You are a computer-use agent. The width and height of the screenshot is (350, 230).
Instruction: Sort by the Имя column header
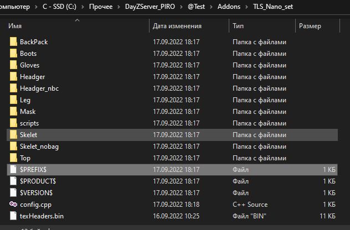[15, 26]
